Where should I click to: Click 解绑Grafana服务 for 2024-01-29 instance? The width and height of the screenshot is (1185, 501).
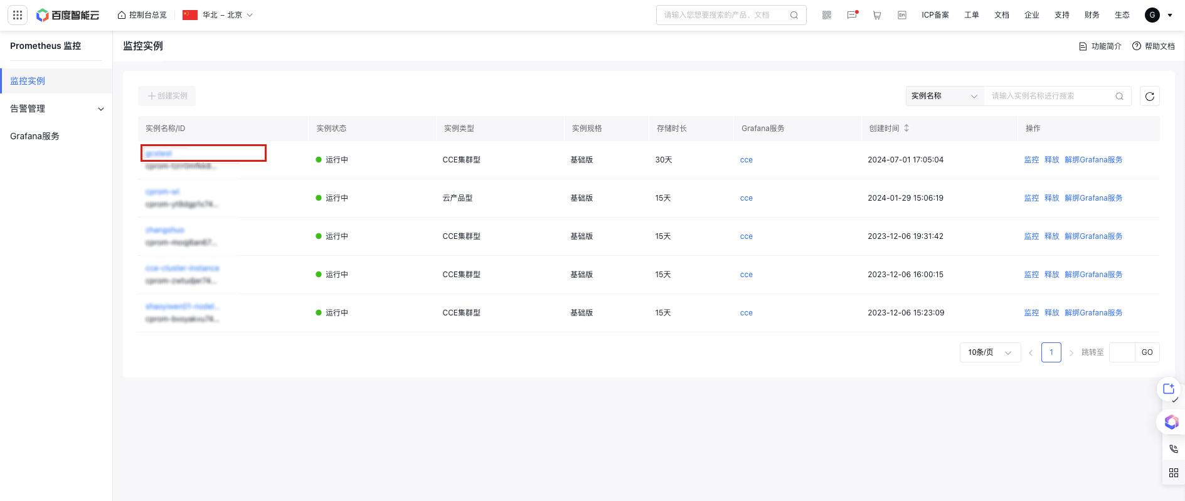click(x=1093, y=198)
